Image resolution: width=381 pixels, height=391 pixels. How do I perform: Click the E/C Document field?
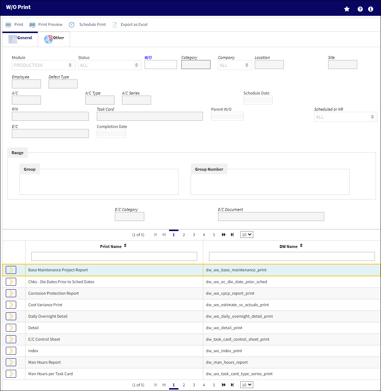[x=271, y=216]
